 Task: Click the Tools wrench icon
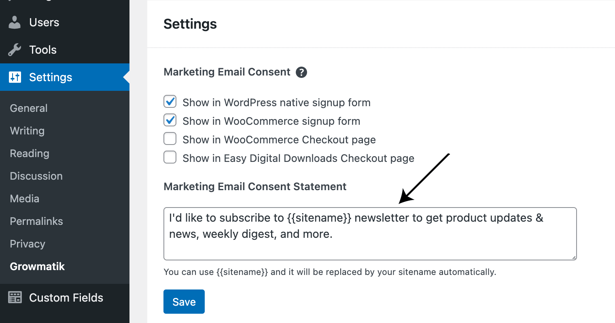pyautogui.click(x=15, y=50)
